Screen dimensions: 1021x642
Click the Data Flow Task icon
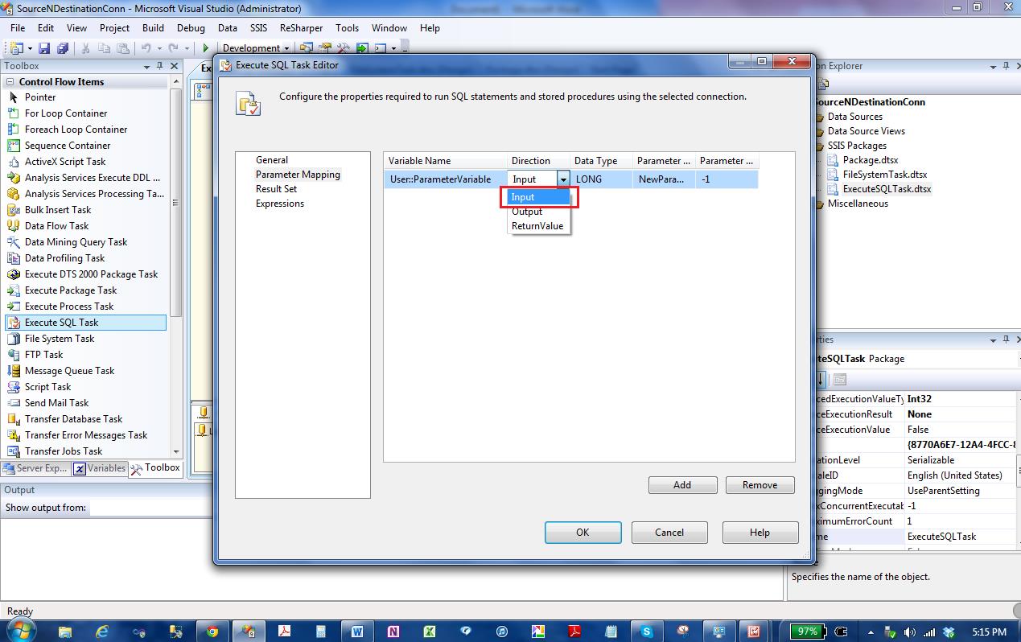(x=13, y=226)
